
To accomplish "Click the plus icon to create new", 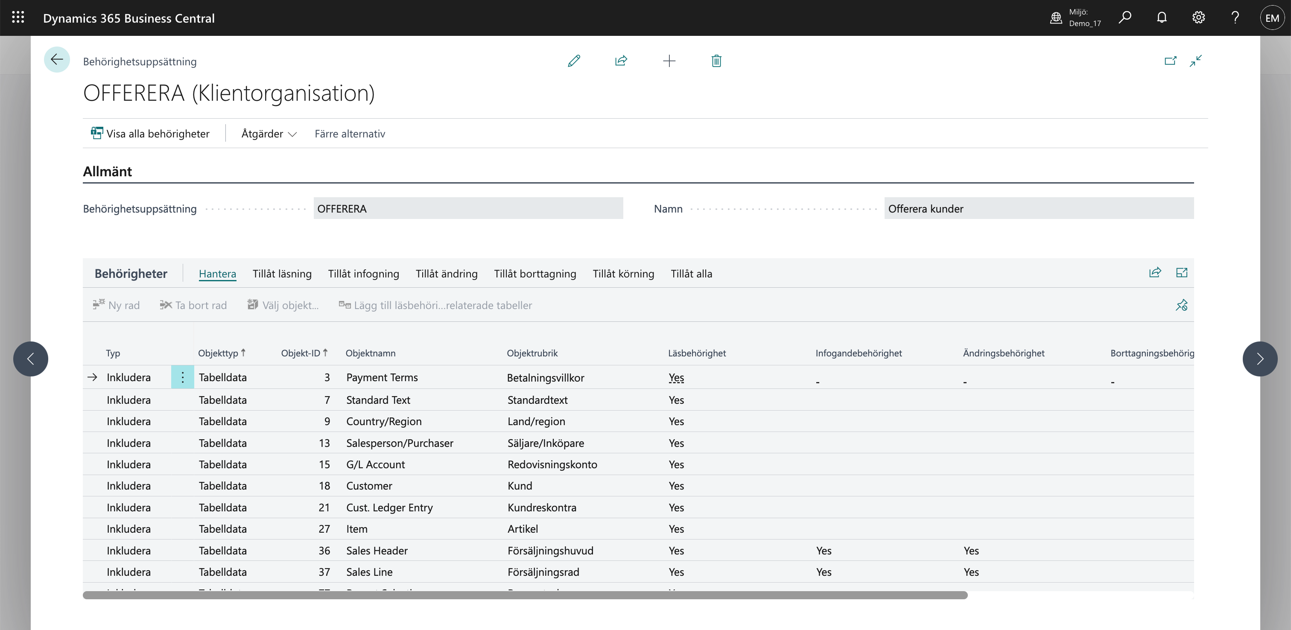I will [x=669, y=61].
